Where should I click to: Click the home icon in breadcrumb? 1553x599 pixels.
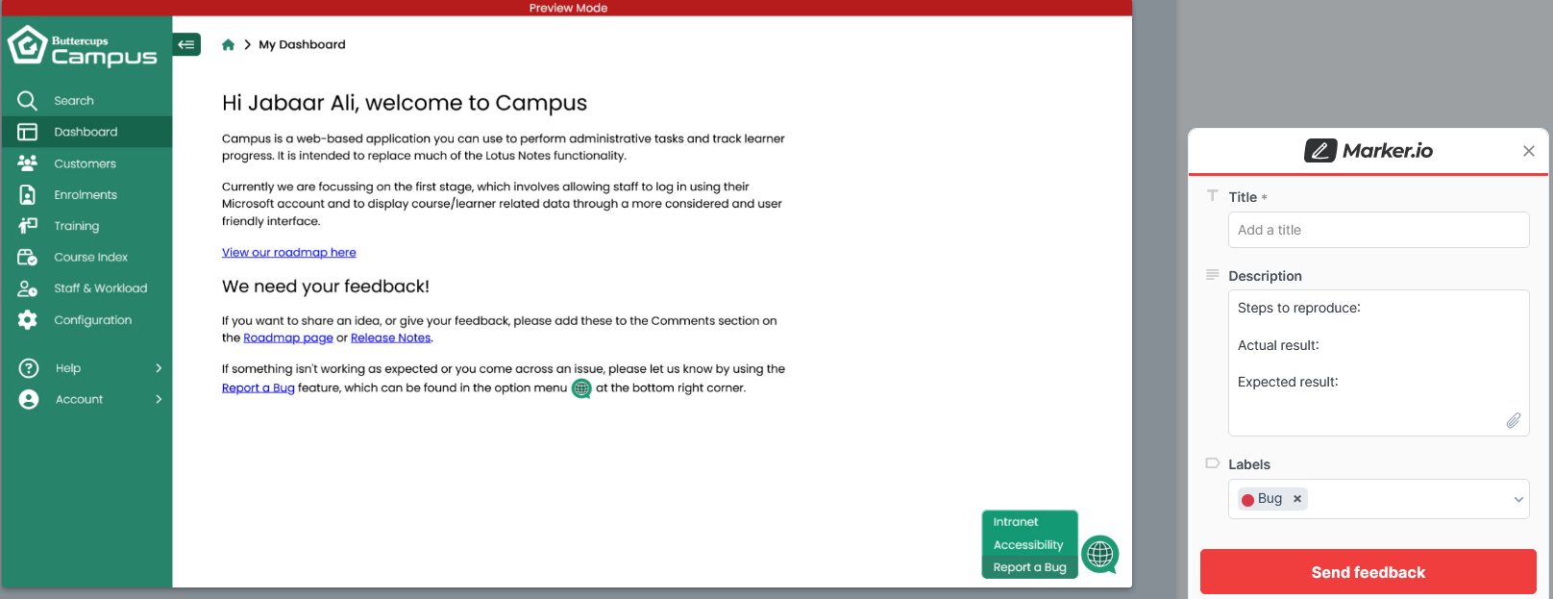tap(228, 45)
